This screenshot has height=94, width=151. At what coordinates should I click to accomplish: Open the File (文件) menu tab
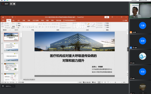(x=3, y=20)
